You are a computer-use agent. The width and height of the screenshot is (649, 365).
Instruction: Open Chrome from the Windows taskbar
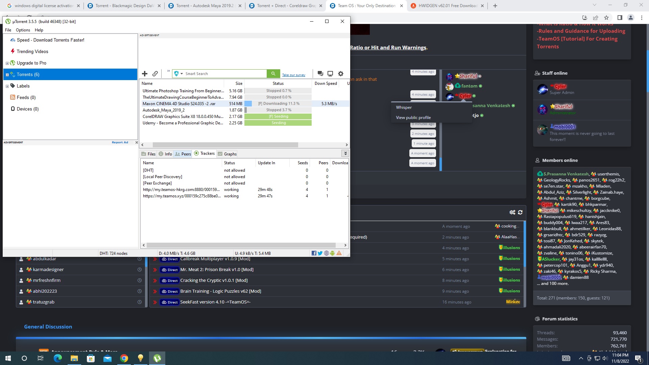tap(124, 358)
